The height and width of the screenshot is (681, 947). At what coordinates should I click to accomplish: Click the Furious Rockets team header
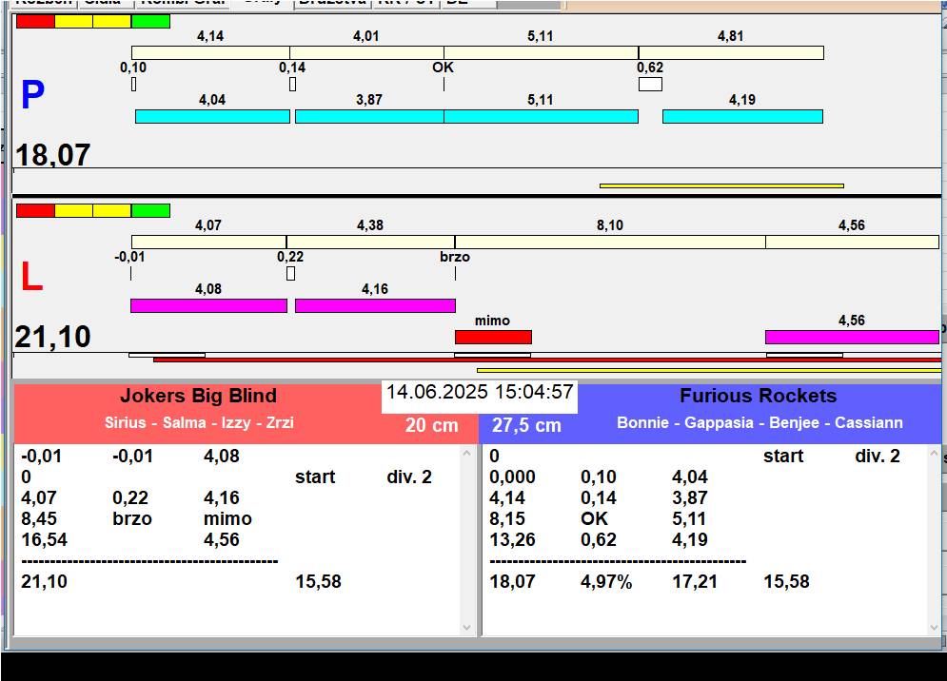coord(758,397)
